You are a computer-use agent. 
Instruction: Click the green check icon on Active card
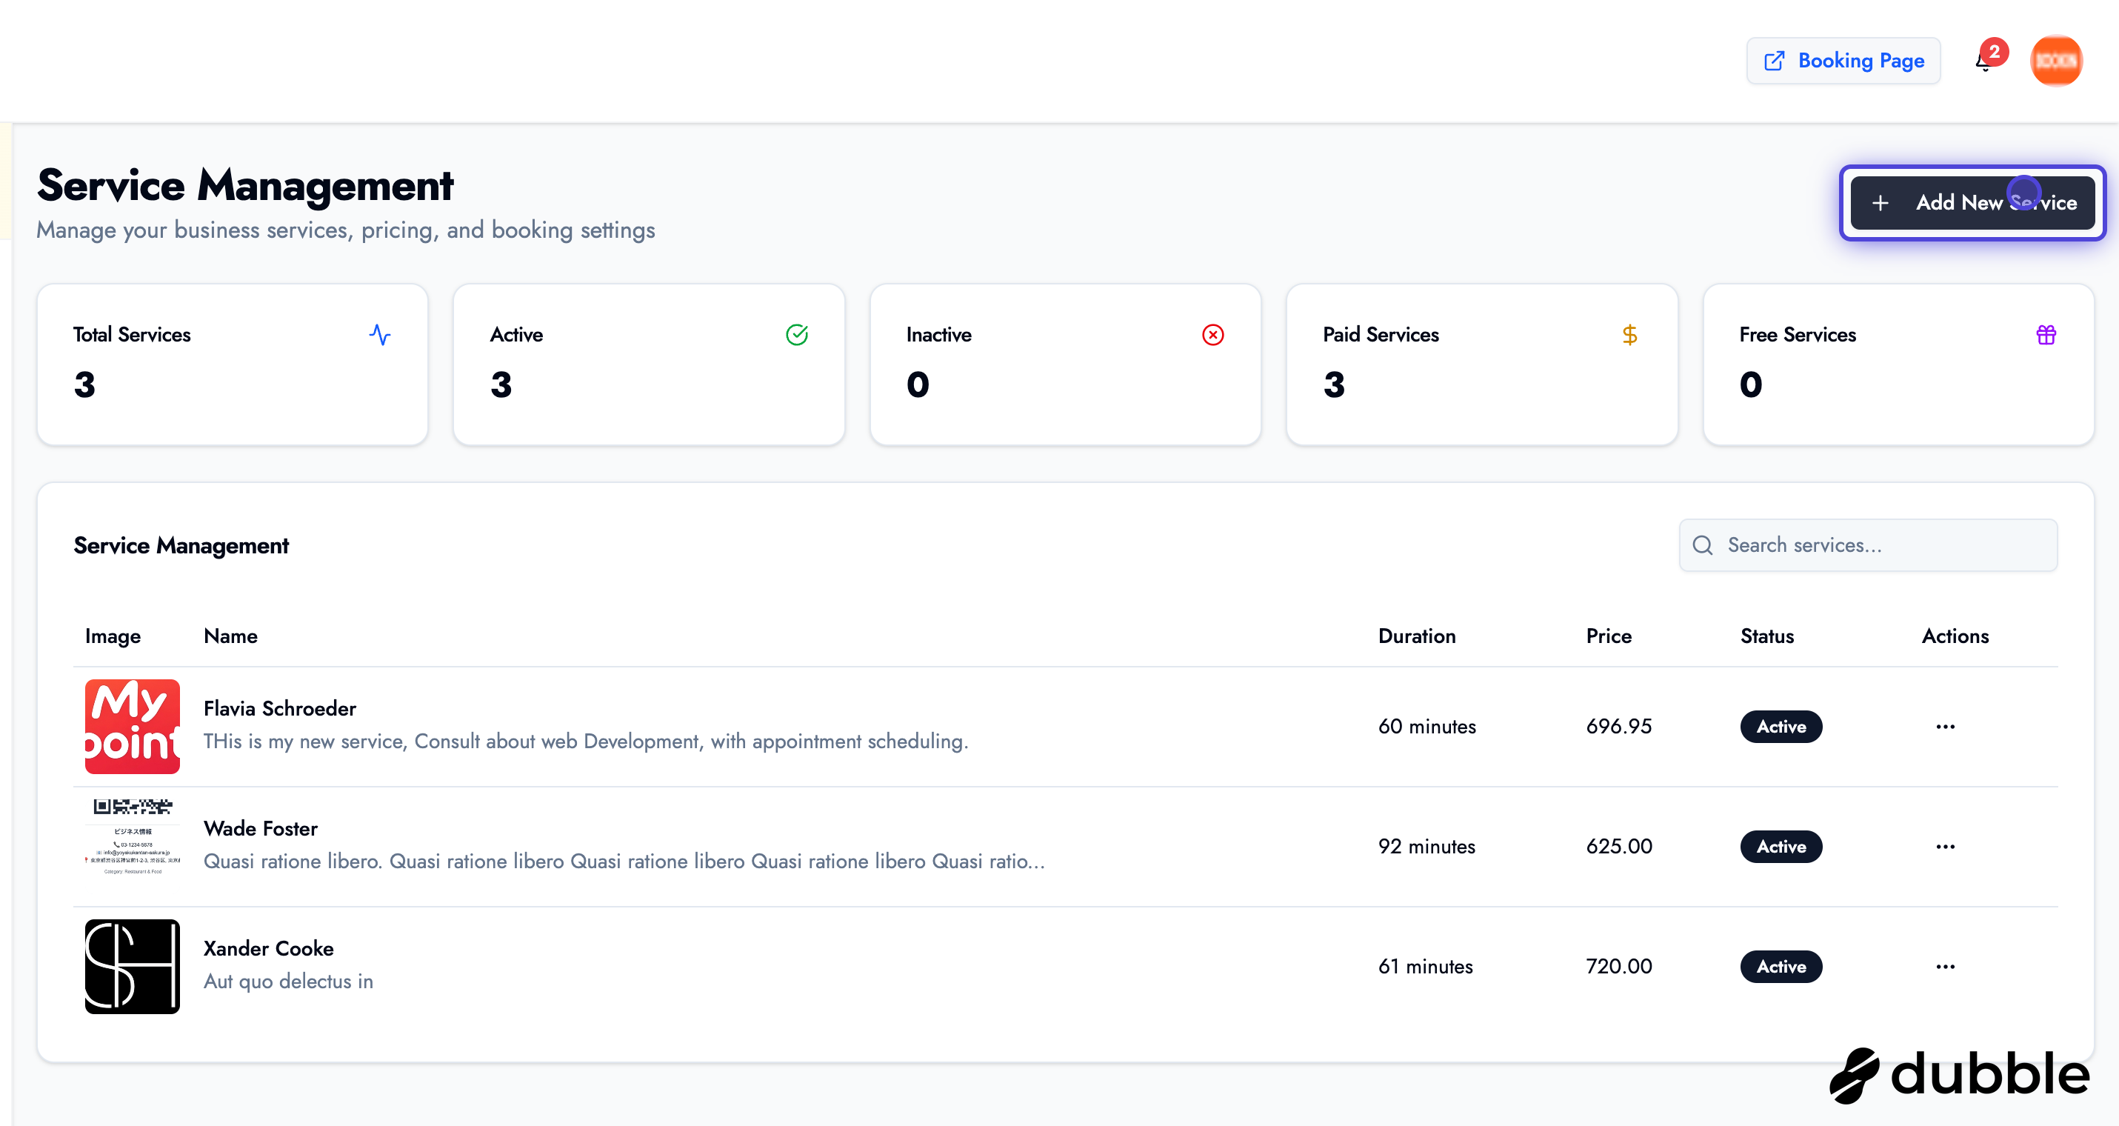click(796, 335)
